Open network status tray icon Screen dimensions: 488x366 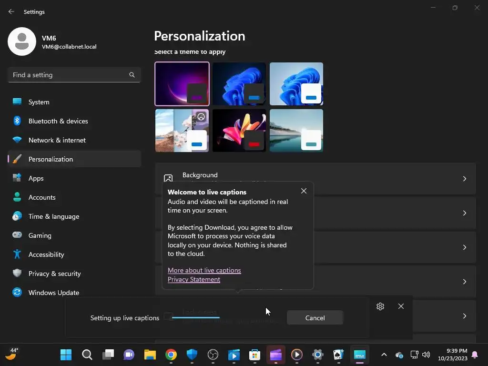(414, 355)
